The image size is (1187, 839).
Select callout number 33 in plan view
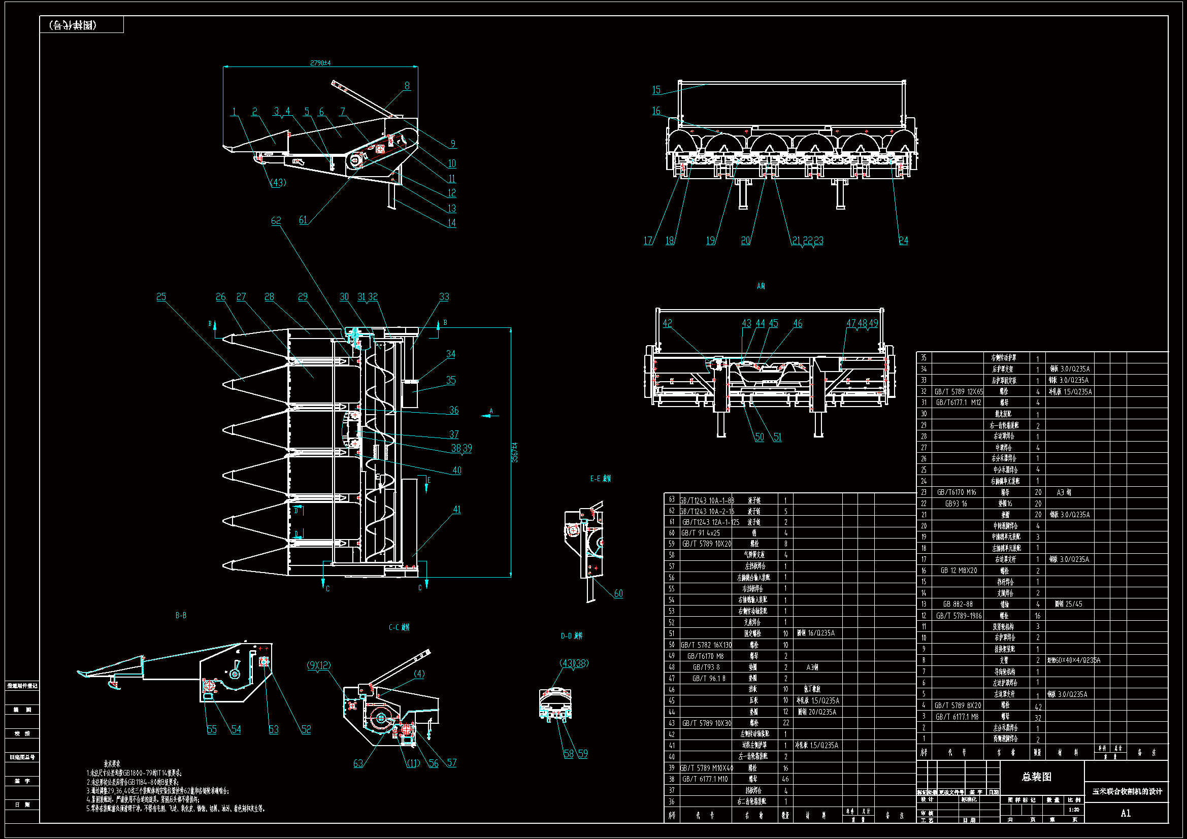click(x=444, y=297)
